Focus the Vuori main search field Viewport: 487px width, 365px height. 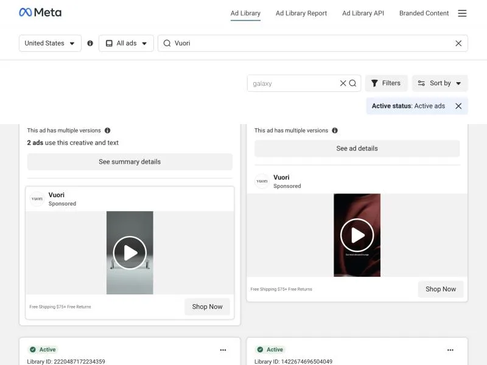coord(313,43)
